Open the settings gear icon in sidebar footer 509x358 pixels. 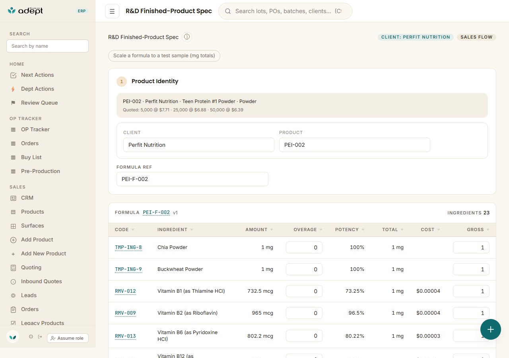tap(31, 337)
